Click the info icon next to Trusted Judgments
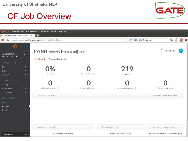 coord(96,88)
